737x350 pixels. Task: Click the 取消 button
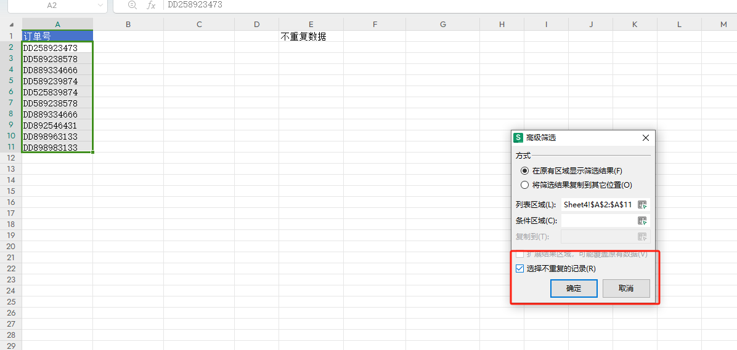tap(626, 288)
